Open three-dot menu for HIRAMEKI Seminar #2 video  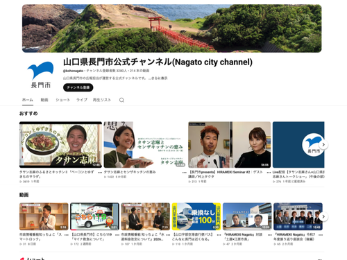pyautogui.click(x=269, y=173)
